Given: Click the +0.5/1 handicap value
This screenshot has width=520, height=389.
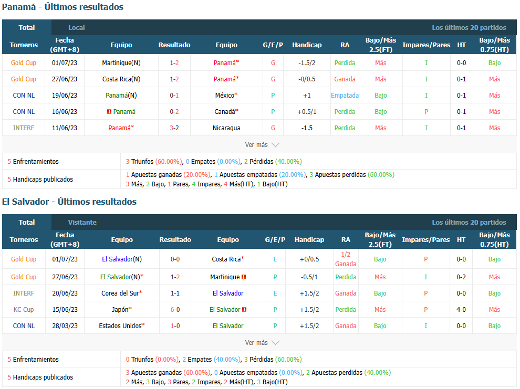Looking at the screenshot, I should tap(307, 112).
